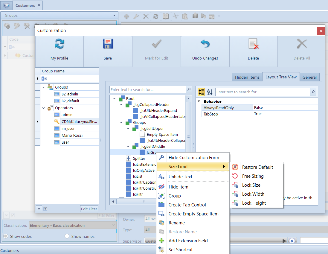Close the Customers tab with its X
Screen dimensions: 328x254
point(39,5)
